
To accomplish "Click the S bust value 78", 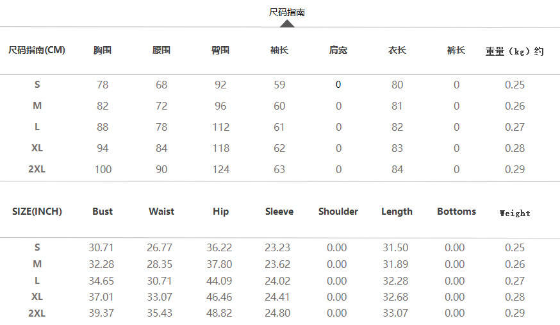I will tap(103, 85).
